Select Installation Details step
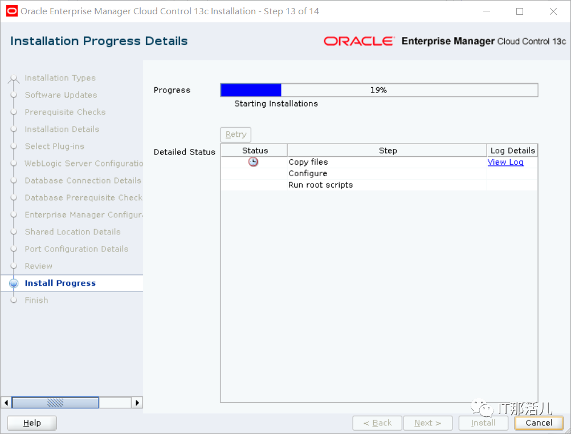This screenshot has width=571, height=434. 62,129
